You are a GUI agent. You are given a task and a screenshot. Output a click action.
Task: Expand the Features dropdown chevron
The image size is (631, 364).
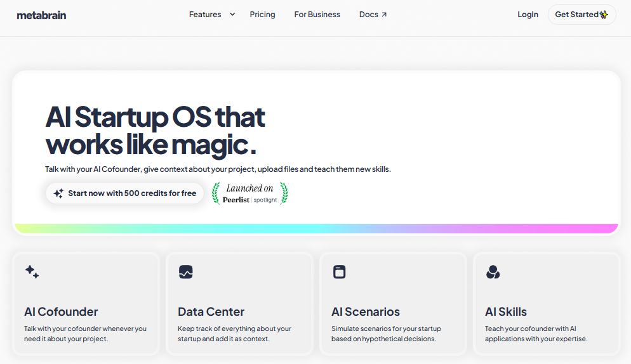(x=232, y=15)
